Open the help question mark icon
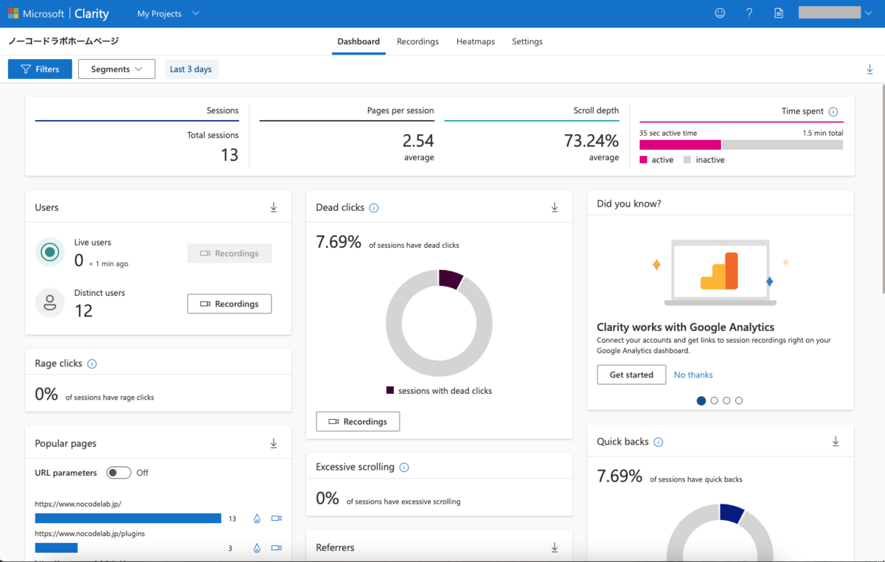The height and width of the screenshot is (562, 885). coord(749,13)
